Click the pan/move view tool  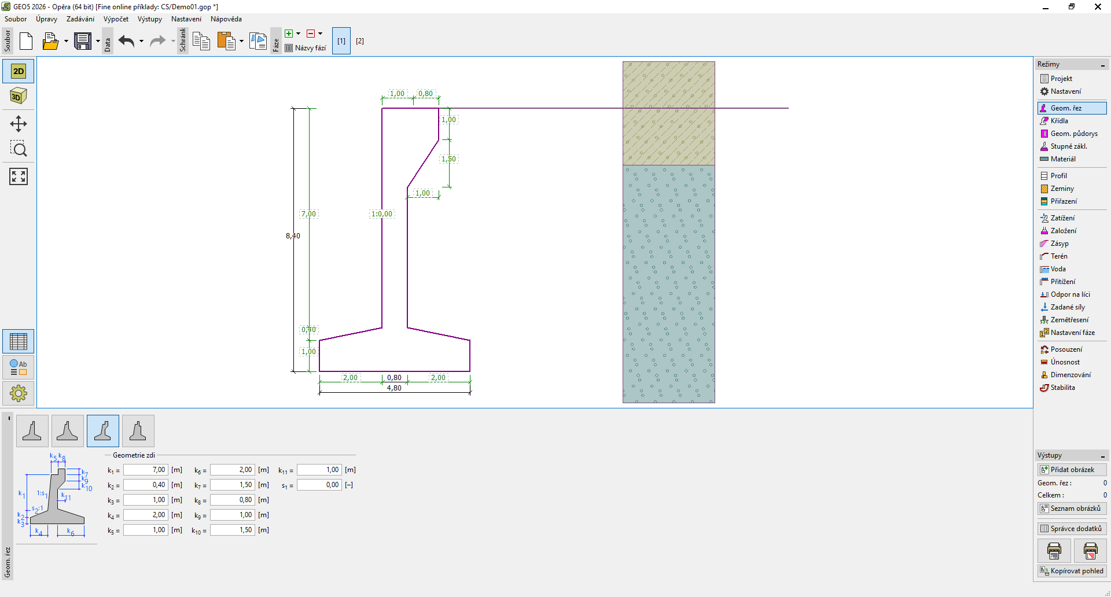click(19, 124)
